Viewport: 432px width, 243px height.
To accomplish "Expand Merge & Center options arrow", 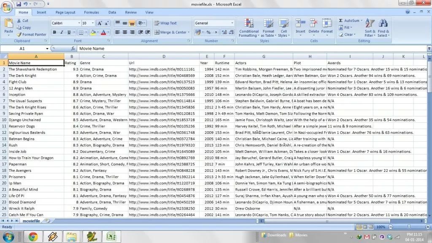I will point(189,32).
